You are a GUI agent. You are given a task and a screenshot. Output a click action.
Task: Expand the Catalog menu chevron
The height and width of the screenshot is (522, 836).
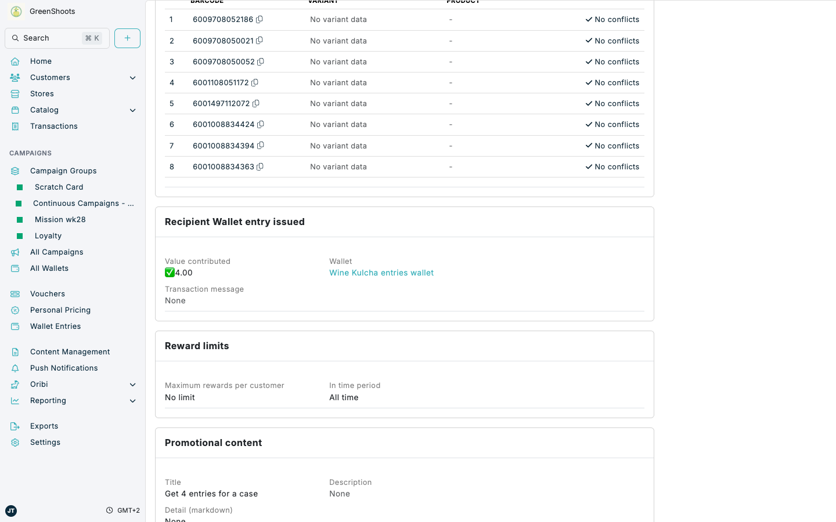(133, 110)
